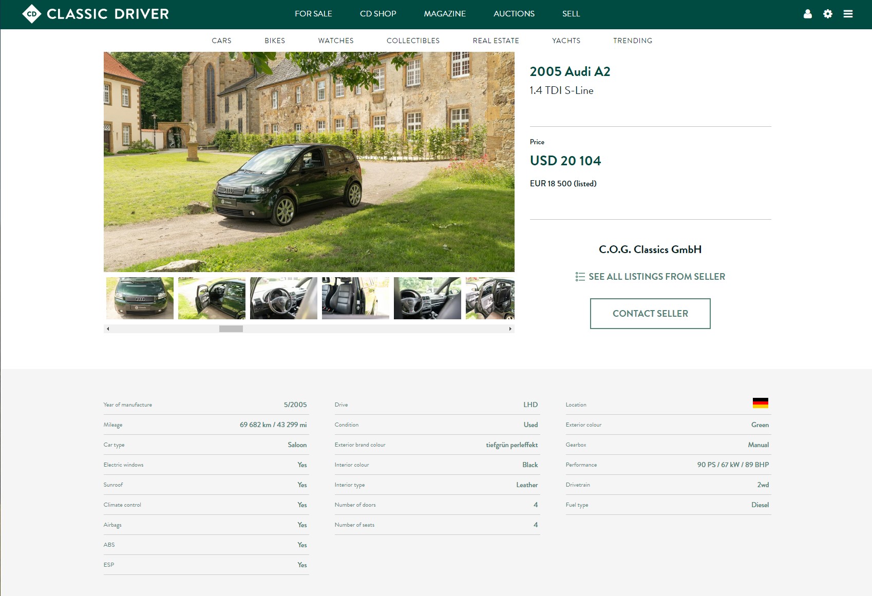Viewport: 872px width, 596px height.
Task: Switch to the Watches category
Action: [x=336, y=41]
